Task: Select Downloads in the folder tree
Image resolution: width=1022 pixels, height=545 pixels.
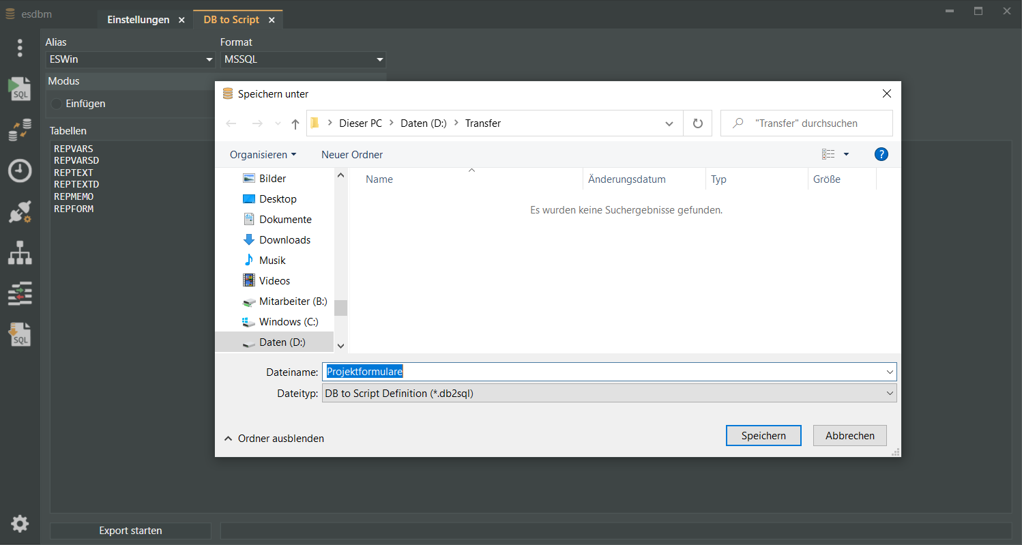Action: pos(284,240)
